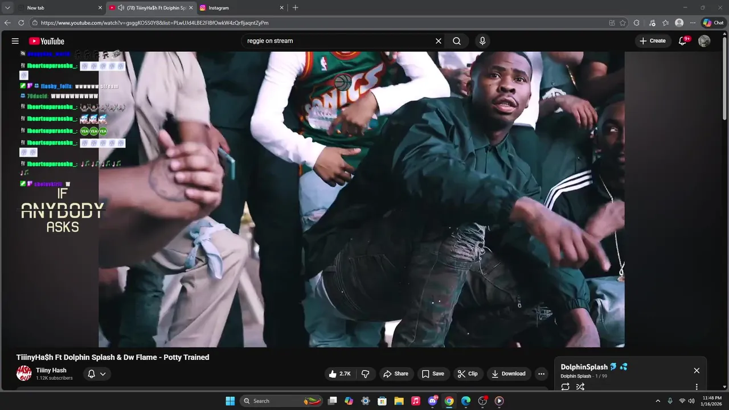Add this page to favorites star

coord(622,23)
